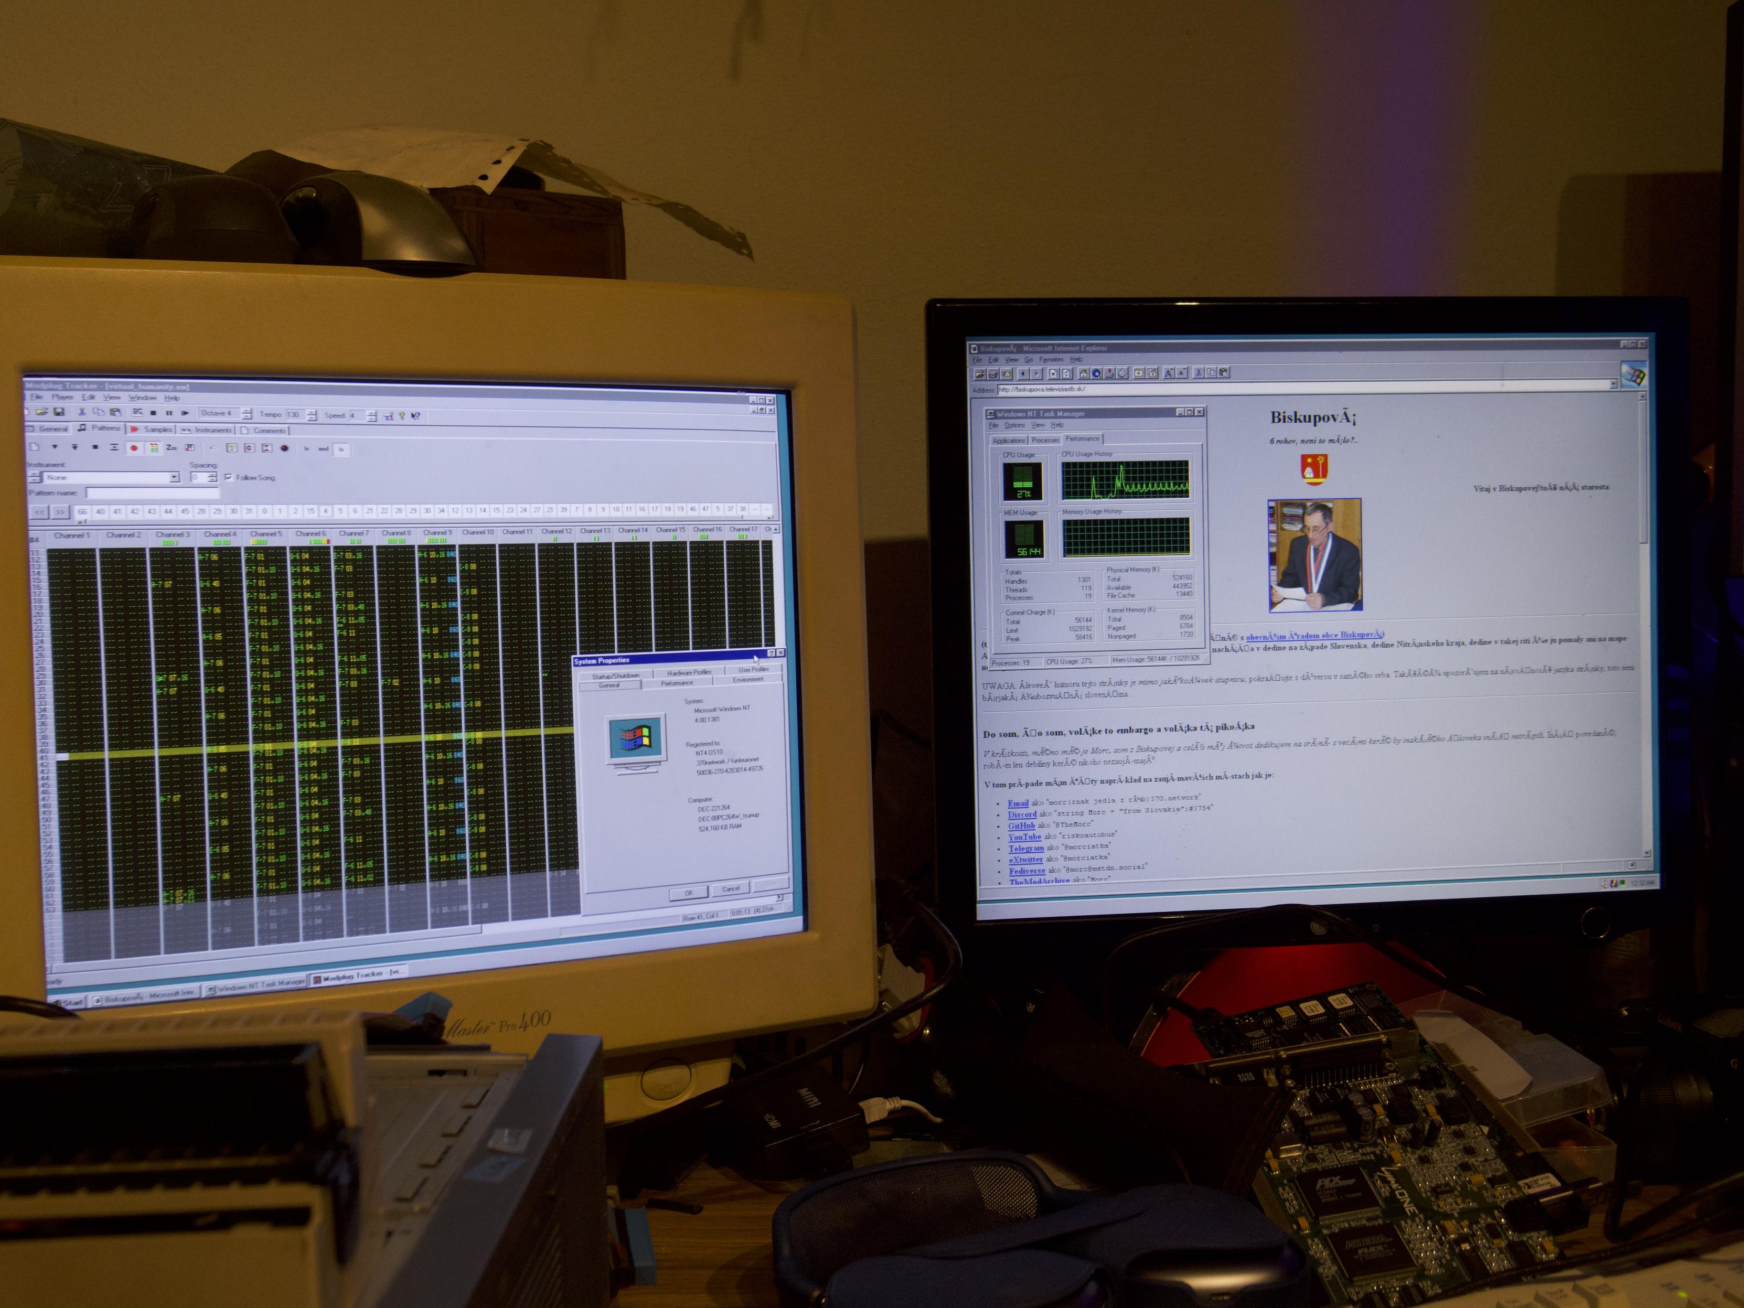Switch to Applications tab in Task Manager

tap(1009, 440)
